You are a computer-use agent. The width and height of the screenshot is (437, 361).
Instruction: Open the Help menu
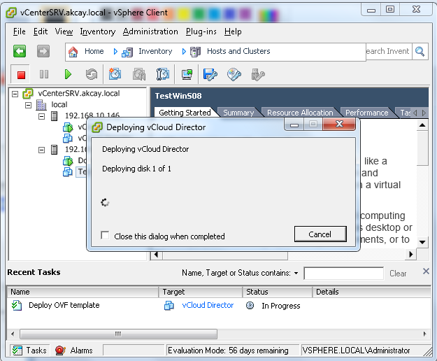tap(233, 31)
